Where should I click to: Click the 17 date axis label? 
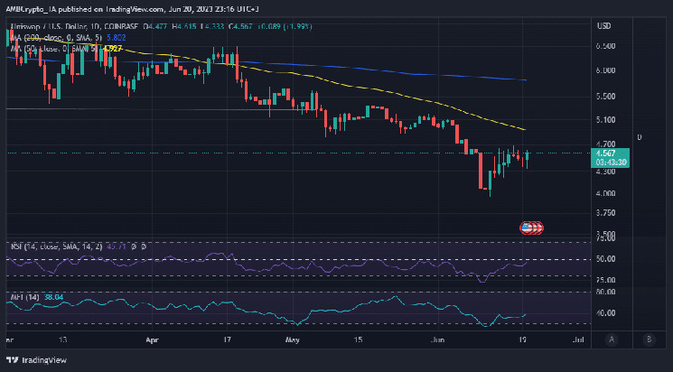(227, 340)
